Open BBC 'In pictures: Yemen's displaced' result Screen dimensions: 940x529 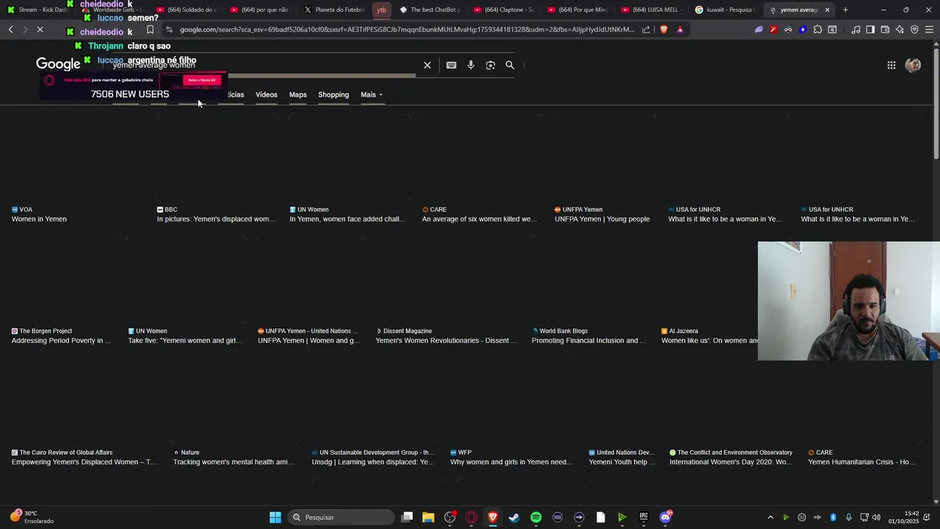[216, 219]
